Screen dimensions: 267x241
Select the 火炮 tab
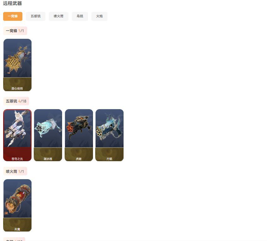pos(99,16)
